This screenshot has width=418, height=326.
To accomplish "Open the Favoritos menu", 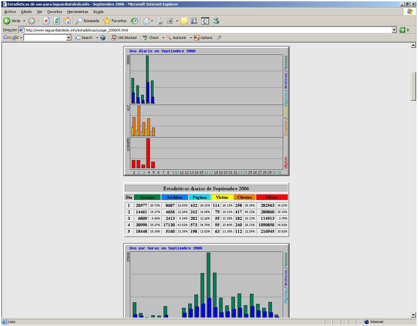I will [x=55, y=12].
